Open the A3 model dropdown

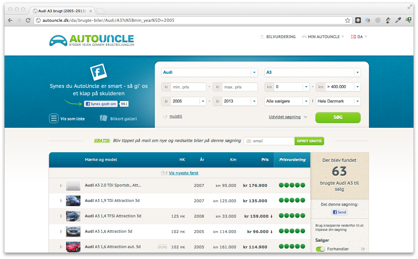click(x=313, y=72)
